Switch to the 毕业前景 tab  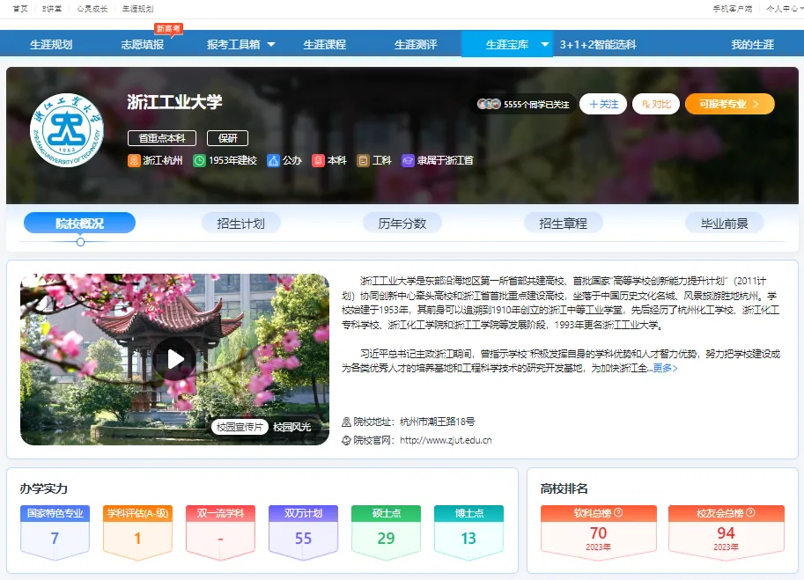click(x=725, y=223)
